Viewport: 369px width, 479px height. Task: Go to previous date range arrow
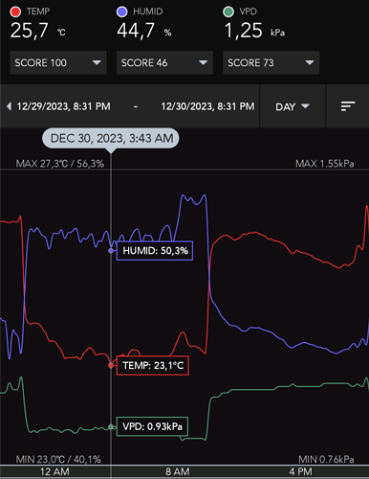click(9, 106)
